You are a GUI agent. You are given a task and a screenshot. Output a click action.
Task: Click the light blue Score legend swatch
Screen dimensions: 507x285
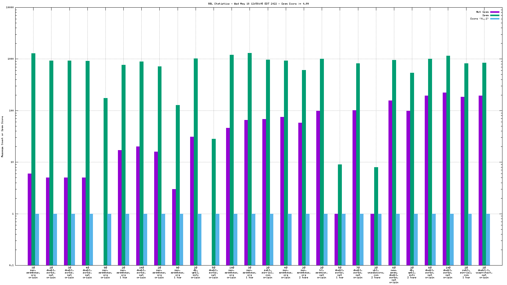495,19
